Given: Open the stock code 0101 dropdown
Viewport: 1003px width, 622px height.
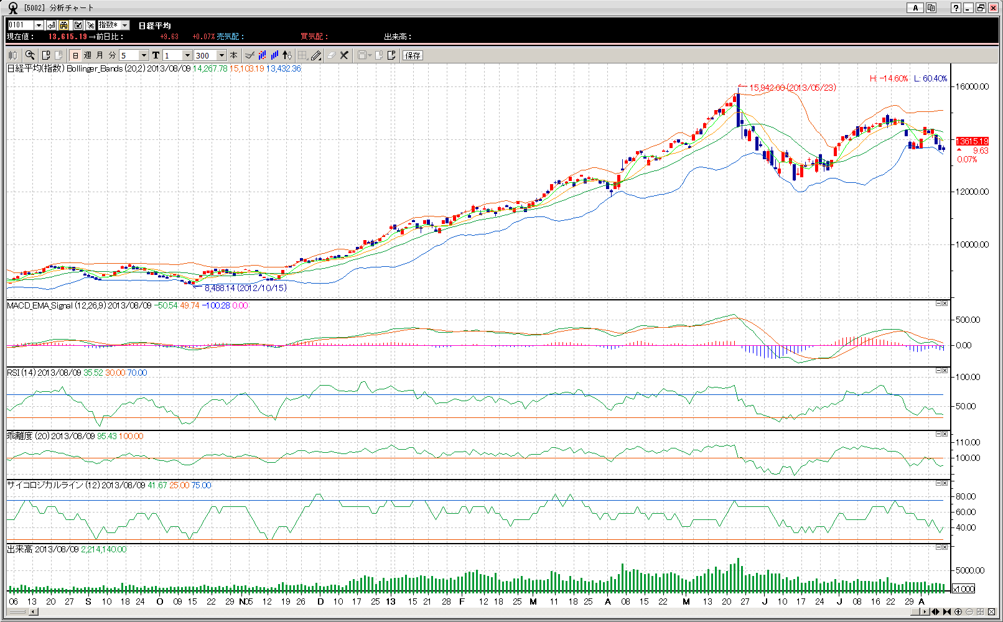Looking at the screenshot, I should point(39,25).
